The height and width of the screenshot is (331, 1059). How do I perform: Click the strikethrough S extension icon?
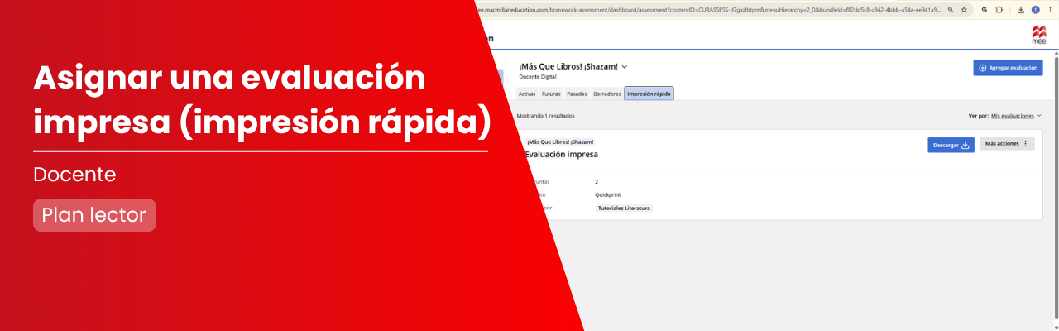click(x=984, y=10)
